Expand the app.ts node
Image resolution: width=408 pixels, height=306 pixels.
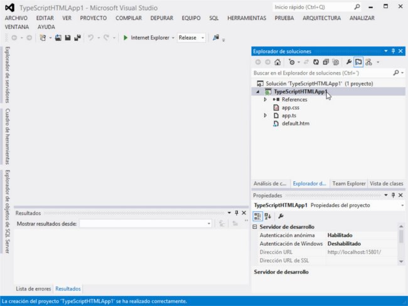[x=265, y=115]
